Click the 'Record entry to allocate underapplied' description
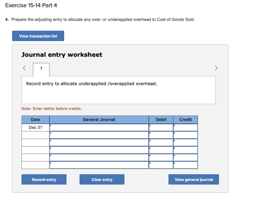 click(91, 84)
